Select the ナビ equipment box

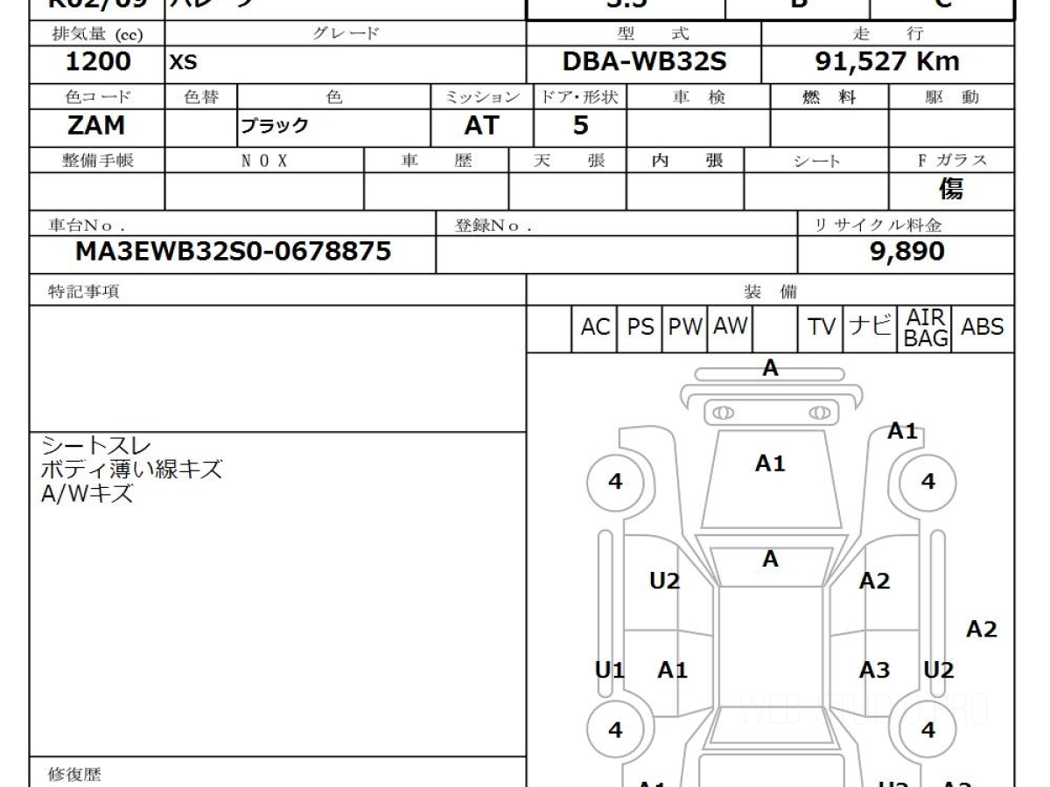point(871,328)
